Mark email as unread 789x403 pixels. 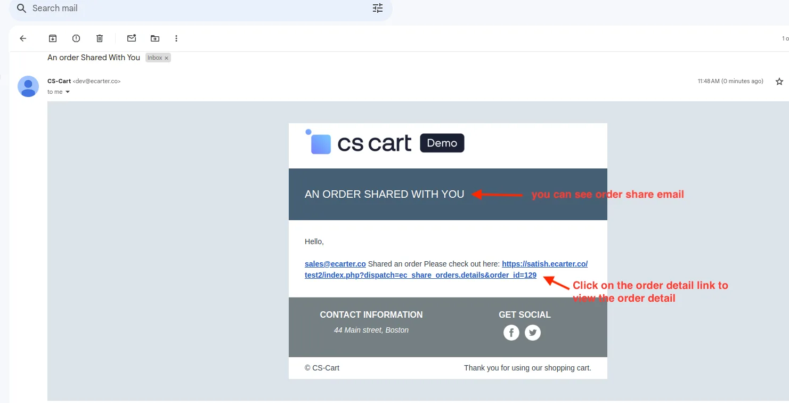[x=132, y=38]
